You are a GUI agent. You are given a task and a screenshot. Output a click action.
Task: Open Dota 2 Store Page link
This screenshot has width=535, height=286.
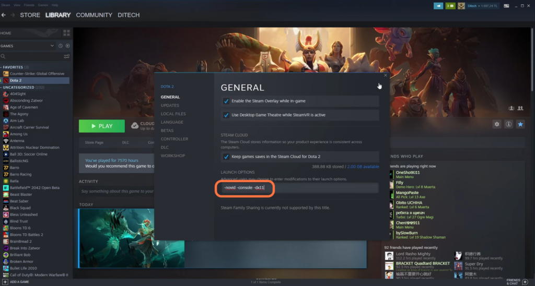click(x=94, y=142)
